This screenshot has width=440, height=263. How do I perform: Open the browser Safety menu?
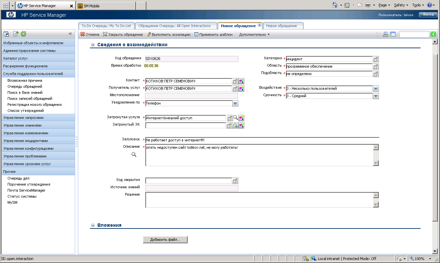point(401,5)
